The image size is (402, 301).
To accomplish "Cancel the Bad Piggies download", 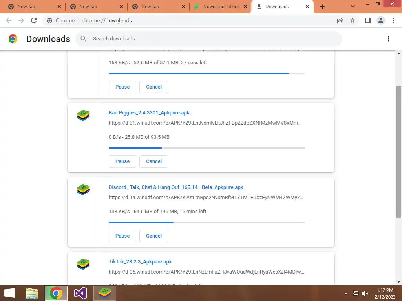I will click(154, 161).
